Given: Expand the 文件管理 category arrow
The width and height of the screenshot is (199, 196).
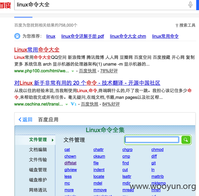Looking at the screenshot, I should click(x=53, y=140).
